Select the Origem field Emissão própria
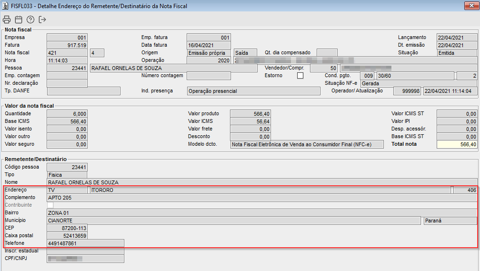 209,53
